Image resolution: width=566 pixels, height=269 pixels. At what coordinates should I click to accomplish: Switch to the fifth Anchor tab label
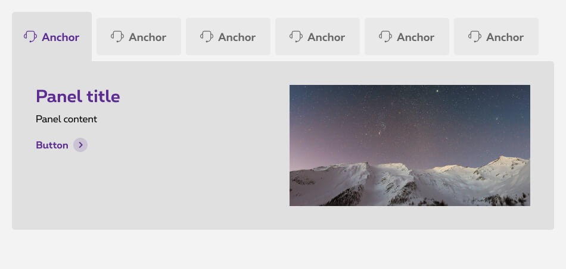415,37
